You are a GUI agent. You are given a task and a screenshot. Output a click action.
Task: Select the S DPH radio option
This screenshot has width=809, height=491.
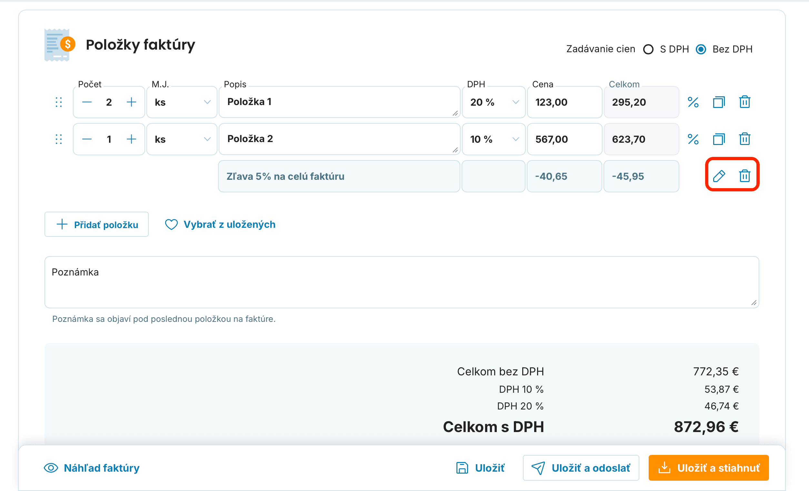648,49
